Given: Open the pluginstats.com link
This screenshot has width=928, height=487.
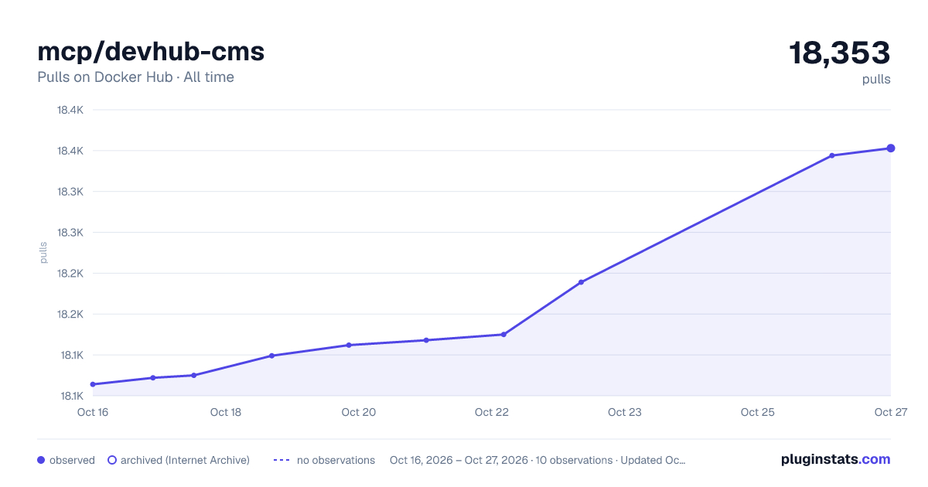Looking at the screenshot, I should pyautogui.click(x=835, y=459).
